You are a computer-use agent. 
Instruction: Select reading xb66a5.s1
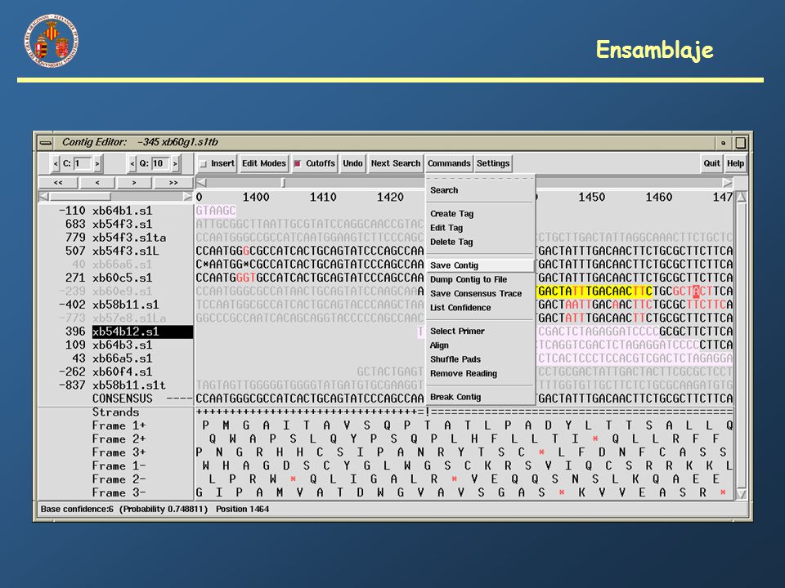pos(122,359)
